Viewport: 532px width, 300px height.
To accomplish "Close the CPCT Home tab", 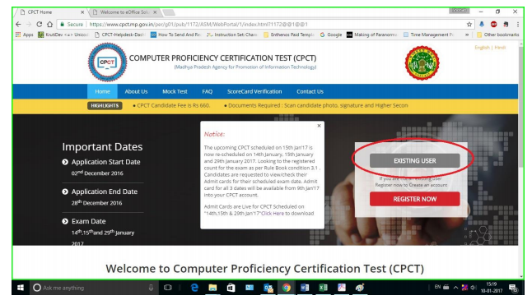I will pos(82,12).
